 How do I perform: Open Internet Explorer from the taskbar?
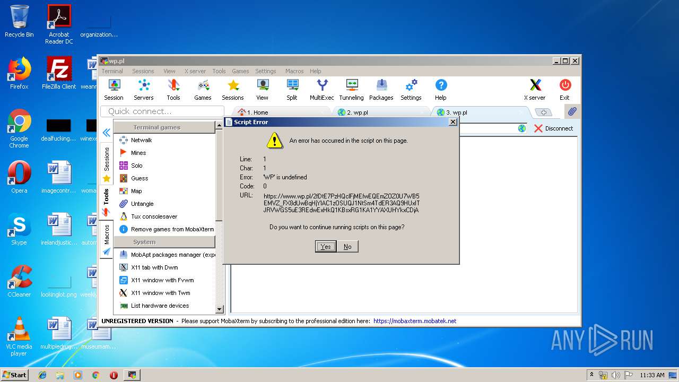(x=42, y=375)
